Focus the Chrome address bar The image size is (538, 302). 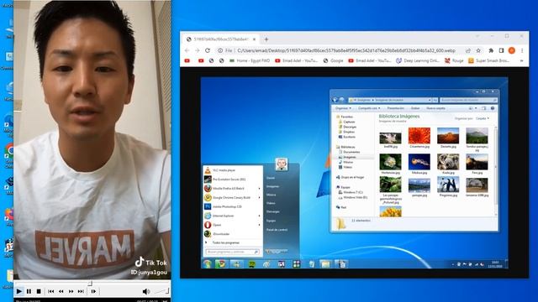(x=345, y=50)
